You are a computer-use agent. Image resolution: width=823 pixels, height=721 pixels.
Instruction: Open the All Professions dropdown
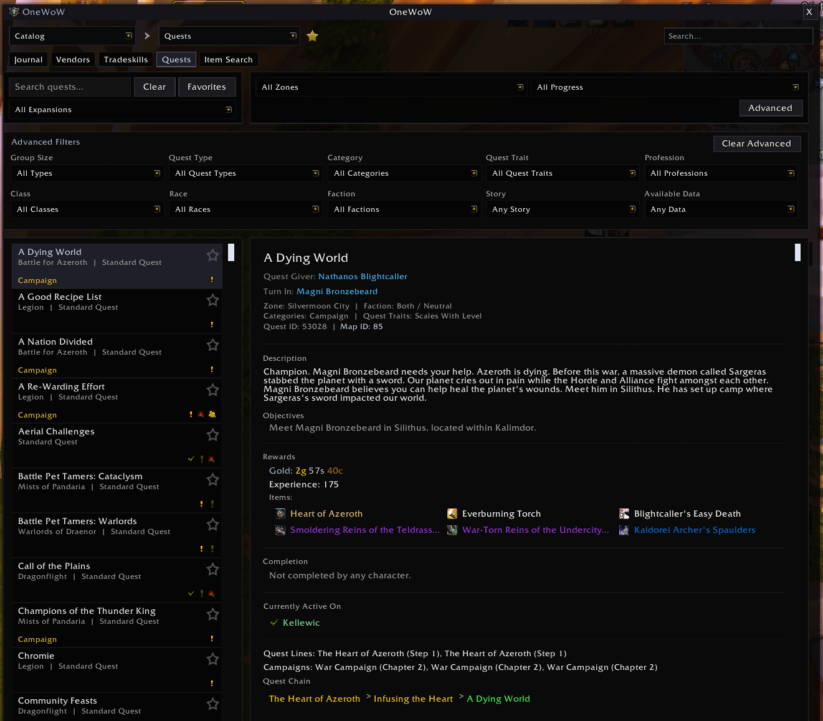[x=721, y=173]
